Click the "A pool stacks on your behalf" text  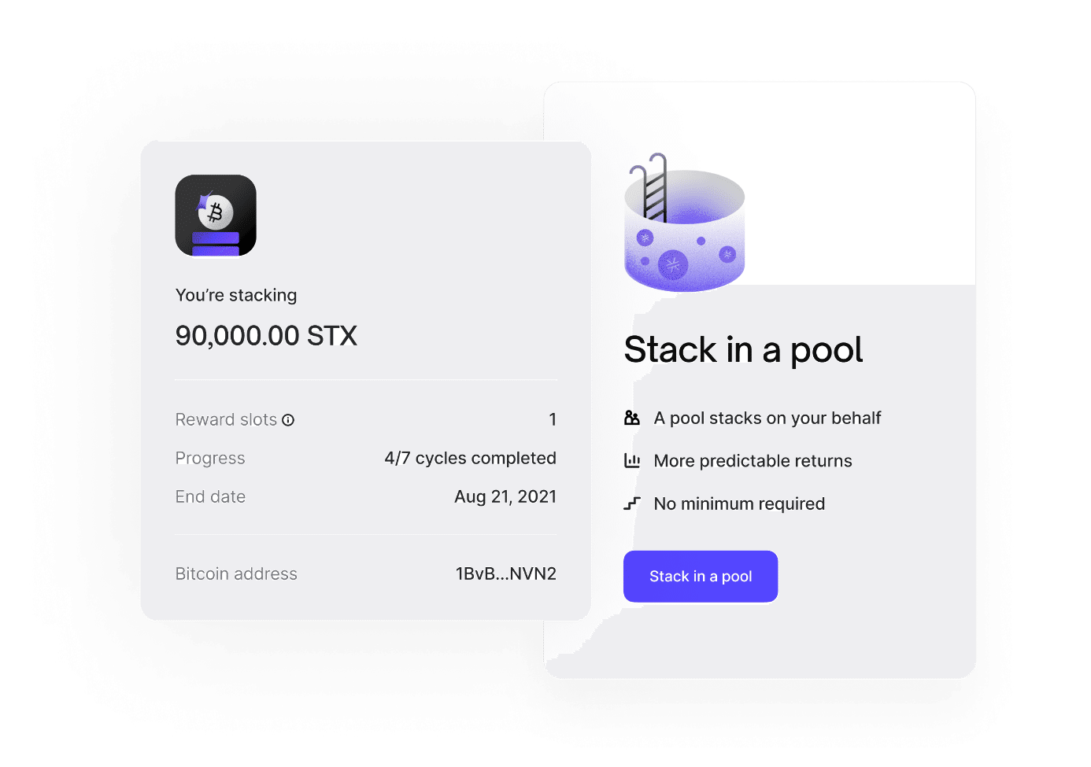(767, 418)
